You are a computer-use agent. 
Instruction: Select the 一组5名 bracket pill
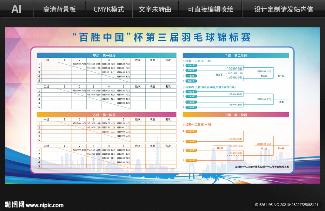191,102
